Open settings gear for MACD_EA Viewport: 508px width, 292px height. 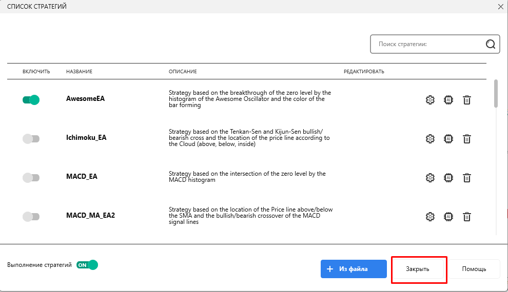(430, 178)
